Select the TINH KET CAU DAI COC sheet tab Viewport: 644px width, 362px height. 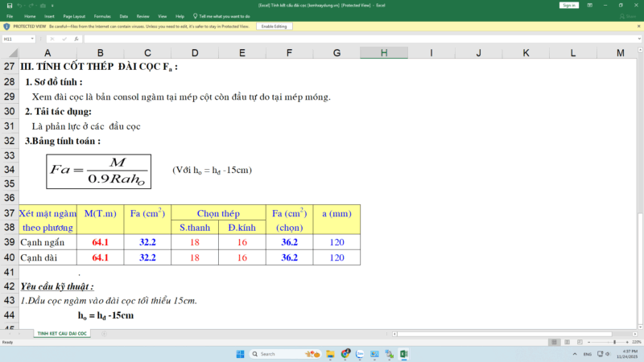pos(61,333)
